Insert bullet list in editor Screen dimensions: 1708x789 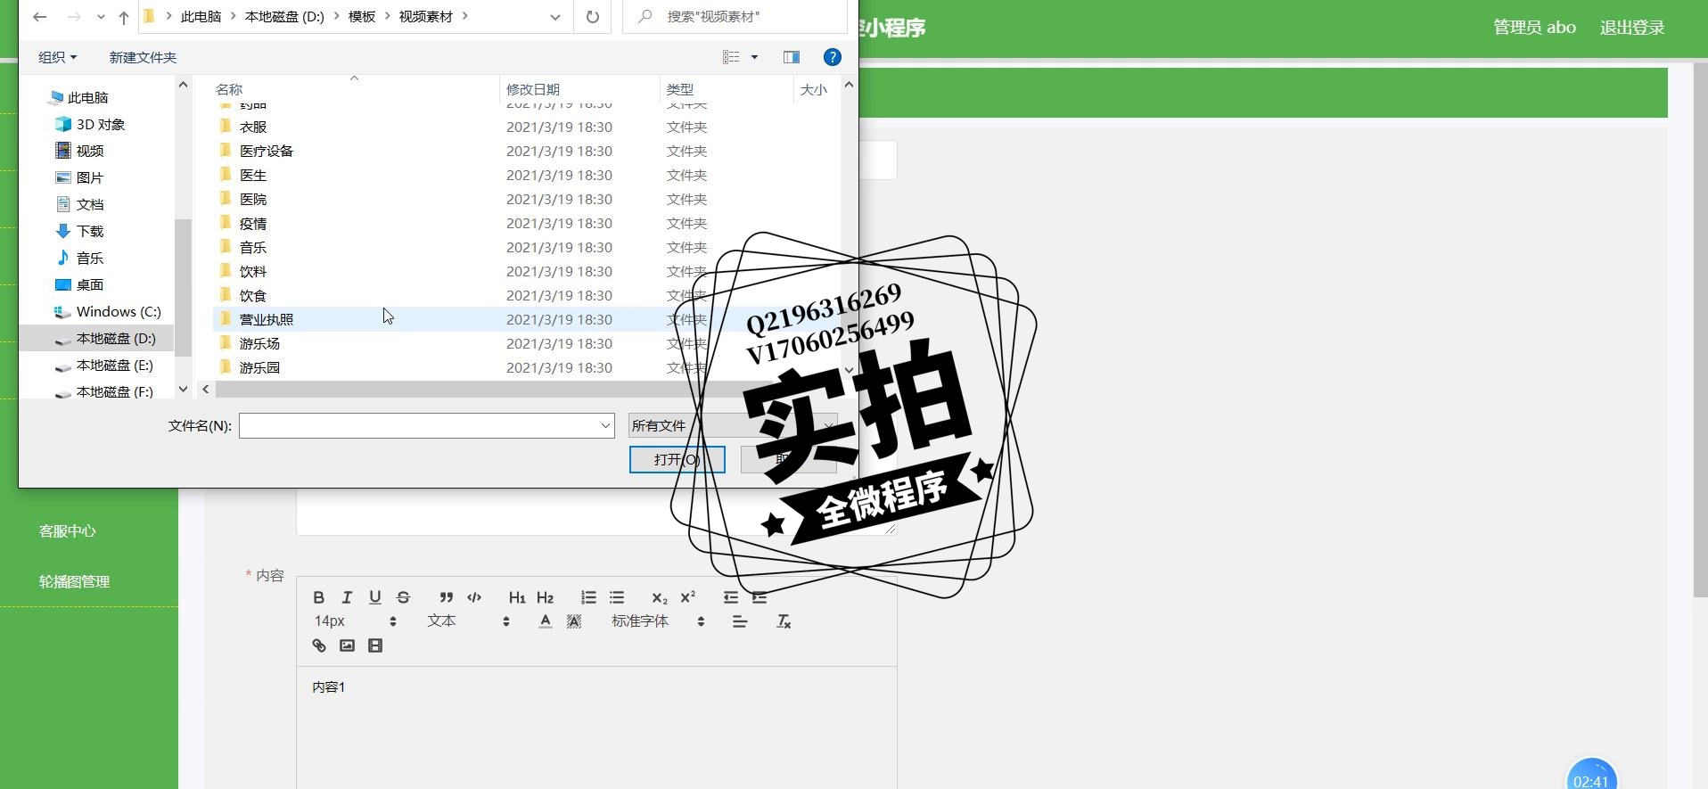pyautogui.click(x=617, y=597)
